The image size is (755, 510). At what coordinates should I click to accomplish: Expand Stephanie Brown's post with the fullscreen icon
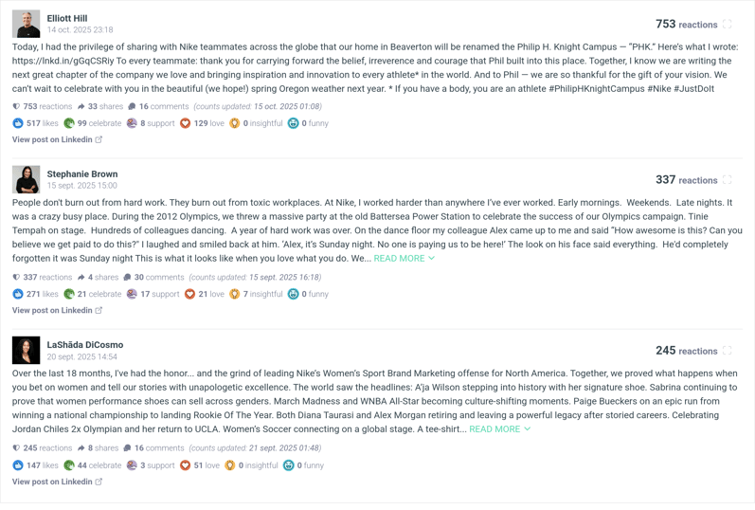click(x=728, y=180)
